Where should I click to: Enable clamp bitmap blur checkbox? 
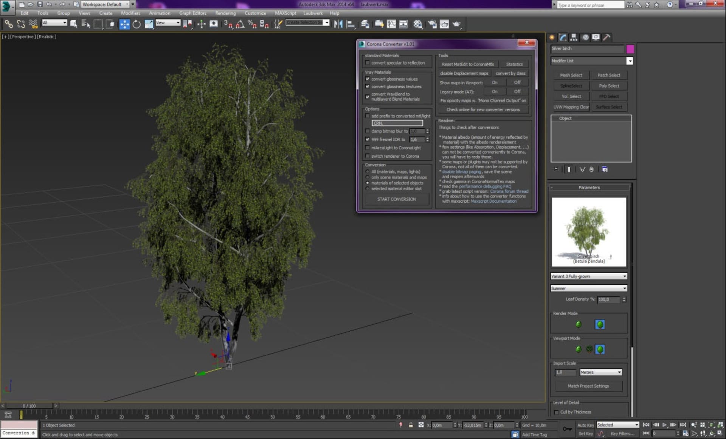point(367,131)
